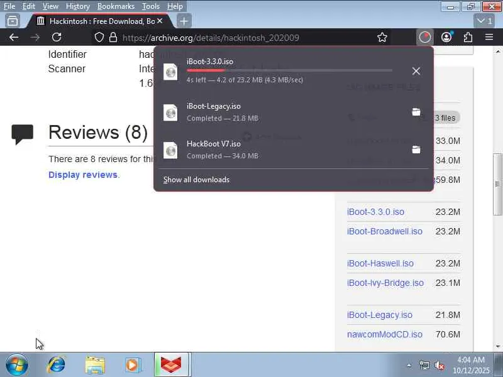
Task: Open the Help menu
Action: [x=175, y=6]
